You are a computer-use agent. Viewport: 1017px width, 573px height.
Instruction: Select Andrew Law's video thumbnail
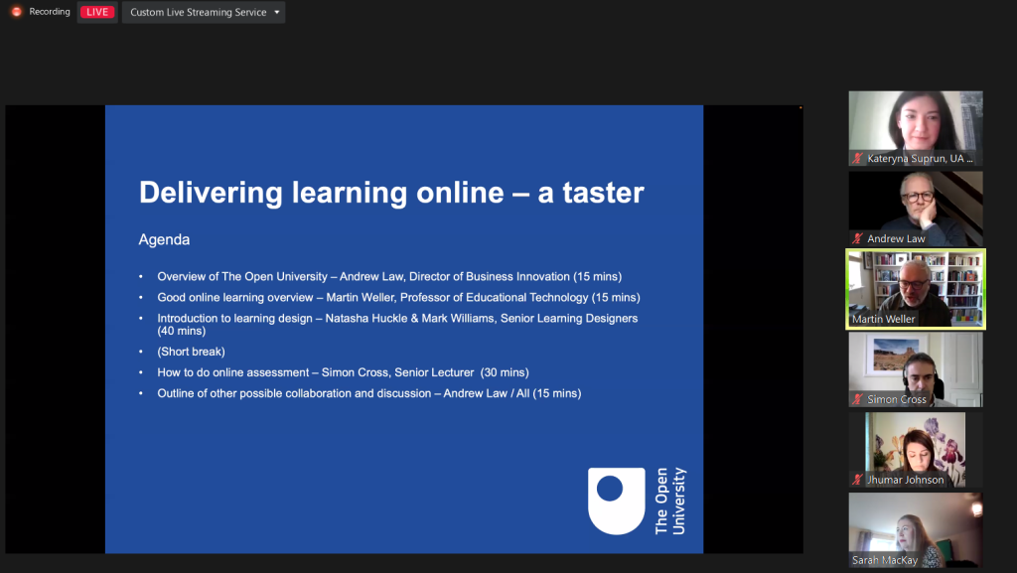[x=916, y=209]
